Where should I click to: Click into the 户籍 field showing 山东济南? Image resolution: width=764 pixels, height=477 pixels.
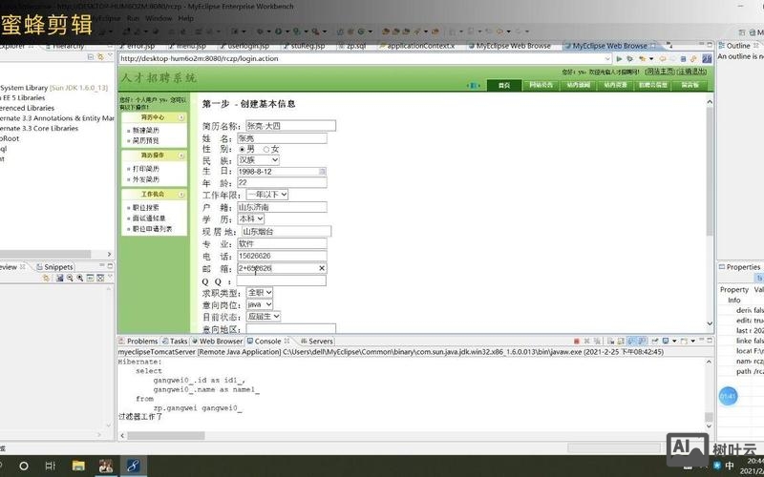coord(282,207)
